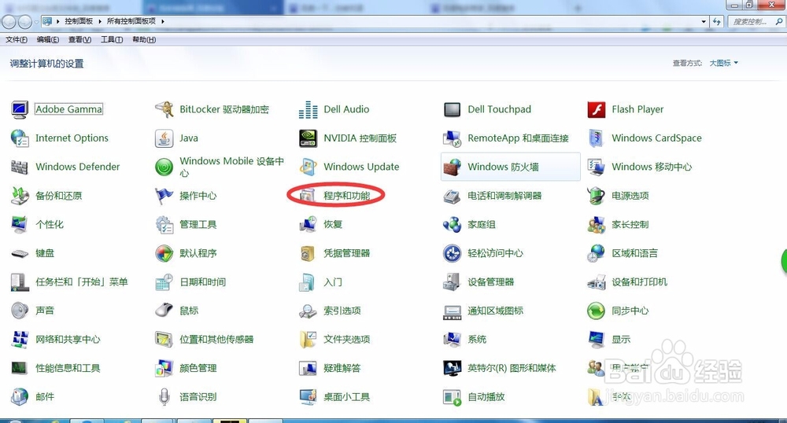Open the 系统 link
Viewport: 787px width, 423px height.
point(477,340)
